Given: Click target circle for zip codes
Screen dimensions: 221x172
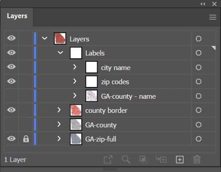Looking at the screenshot, I should [x=199, y=81].
